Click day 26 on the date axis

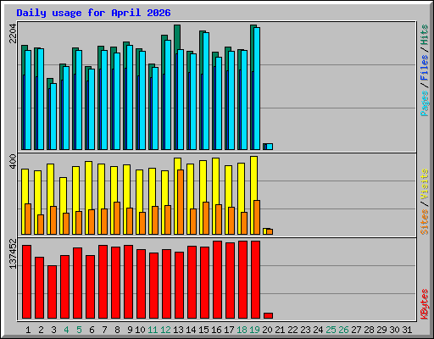click(x=343, y=330)
